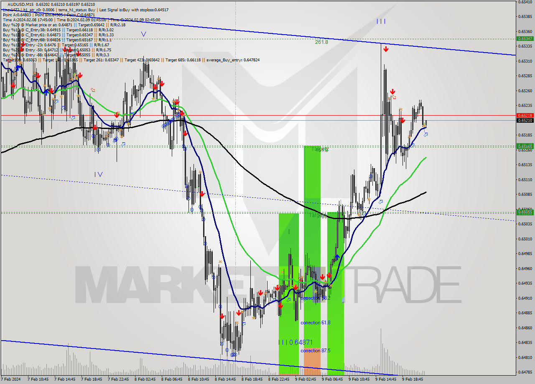Click the 0.64785 price axis label

525,372
